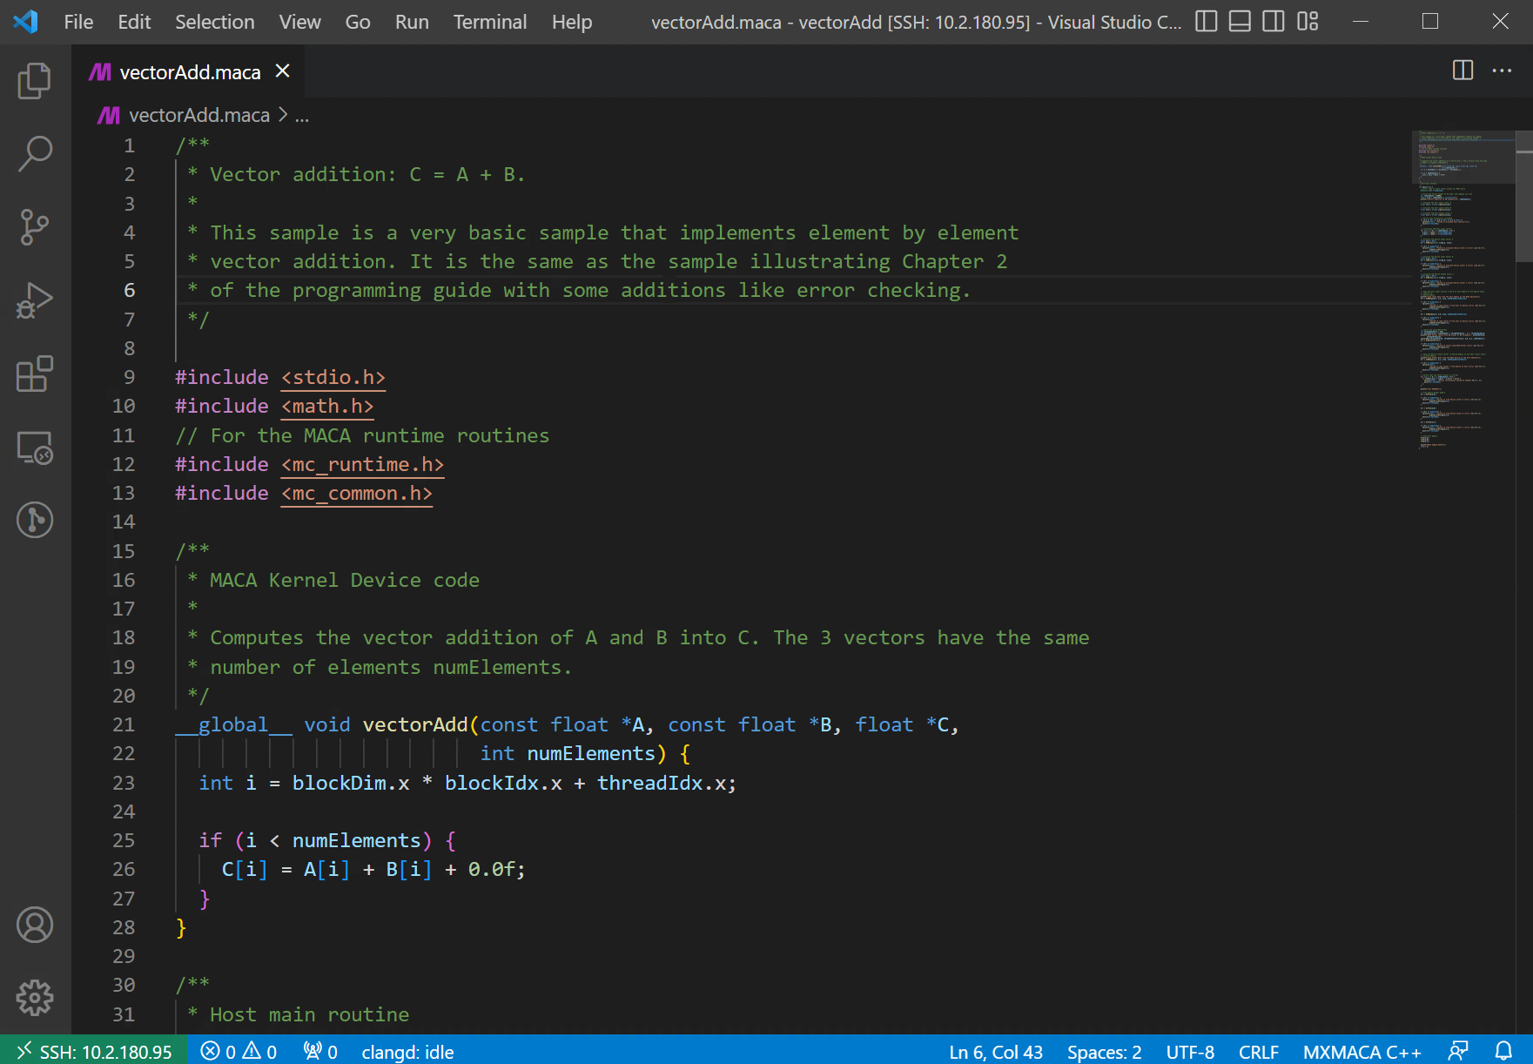Image resolution: width=1533 pixels, height=1064 pixels.
Task: Open the Explorer view in activity bar
Action: pyautogui.click(x=35, y=81)
